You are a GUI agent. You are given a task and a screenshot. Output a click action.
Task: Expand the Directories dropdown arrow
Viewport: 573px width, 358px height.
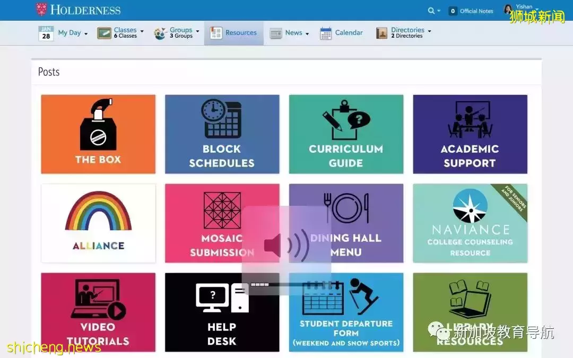[429, 31]
